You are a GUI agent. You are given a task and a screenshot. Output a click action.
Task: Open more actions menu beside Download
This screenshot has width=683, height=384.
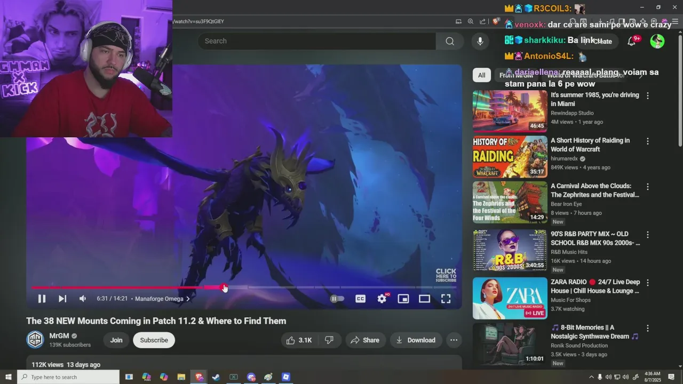pyautogui.click(x=454, y=340)
